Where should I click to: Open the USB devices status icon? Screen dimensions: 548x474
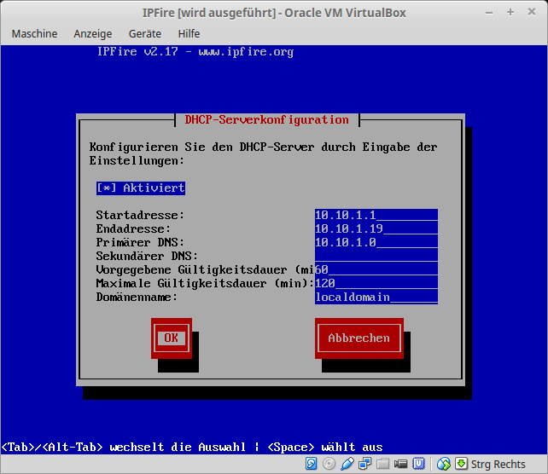[347, 464]
